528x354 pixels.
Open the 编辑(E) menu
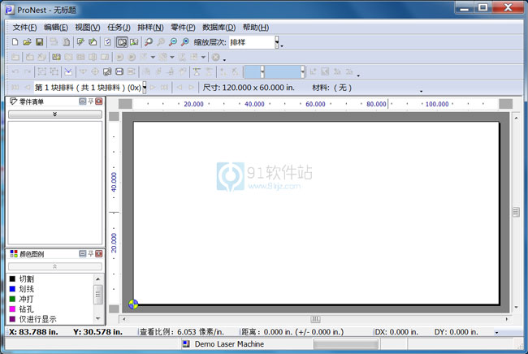[56, 28]
